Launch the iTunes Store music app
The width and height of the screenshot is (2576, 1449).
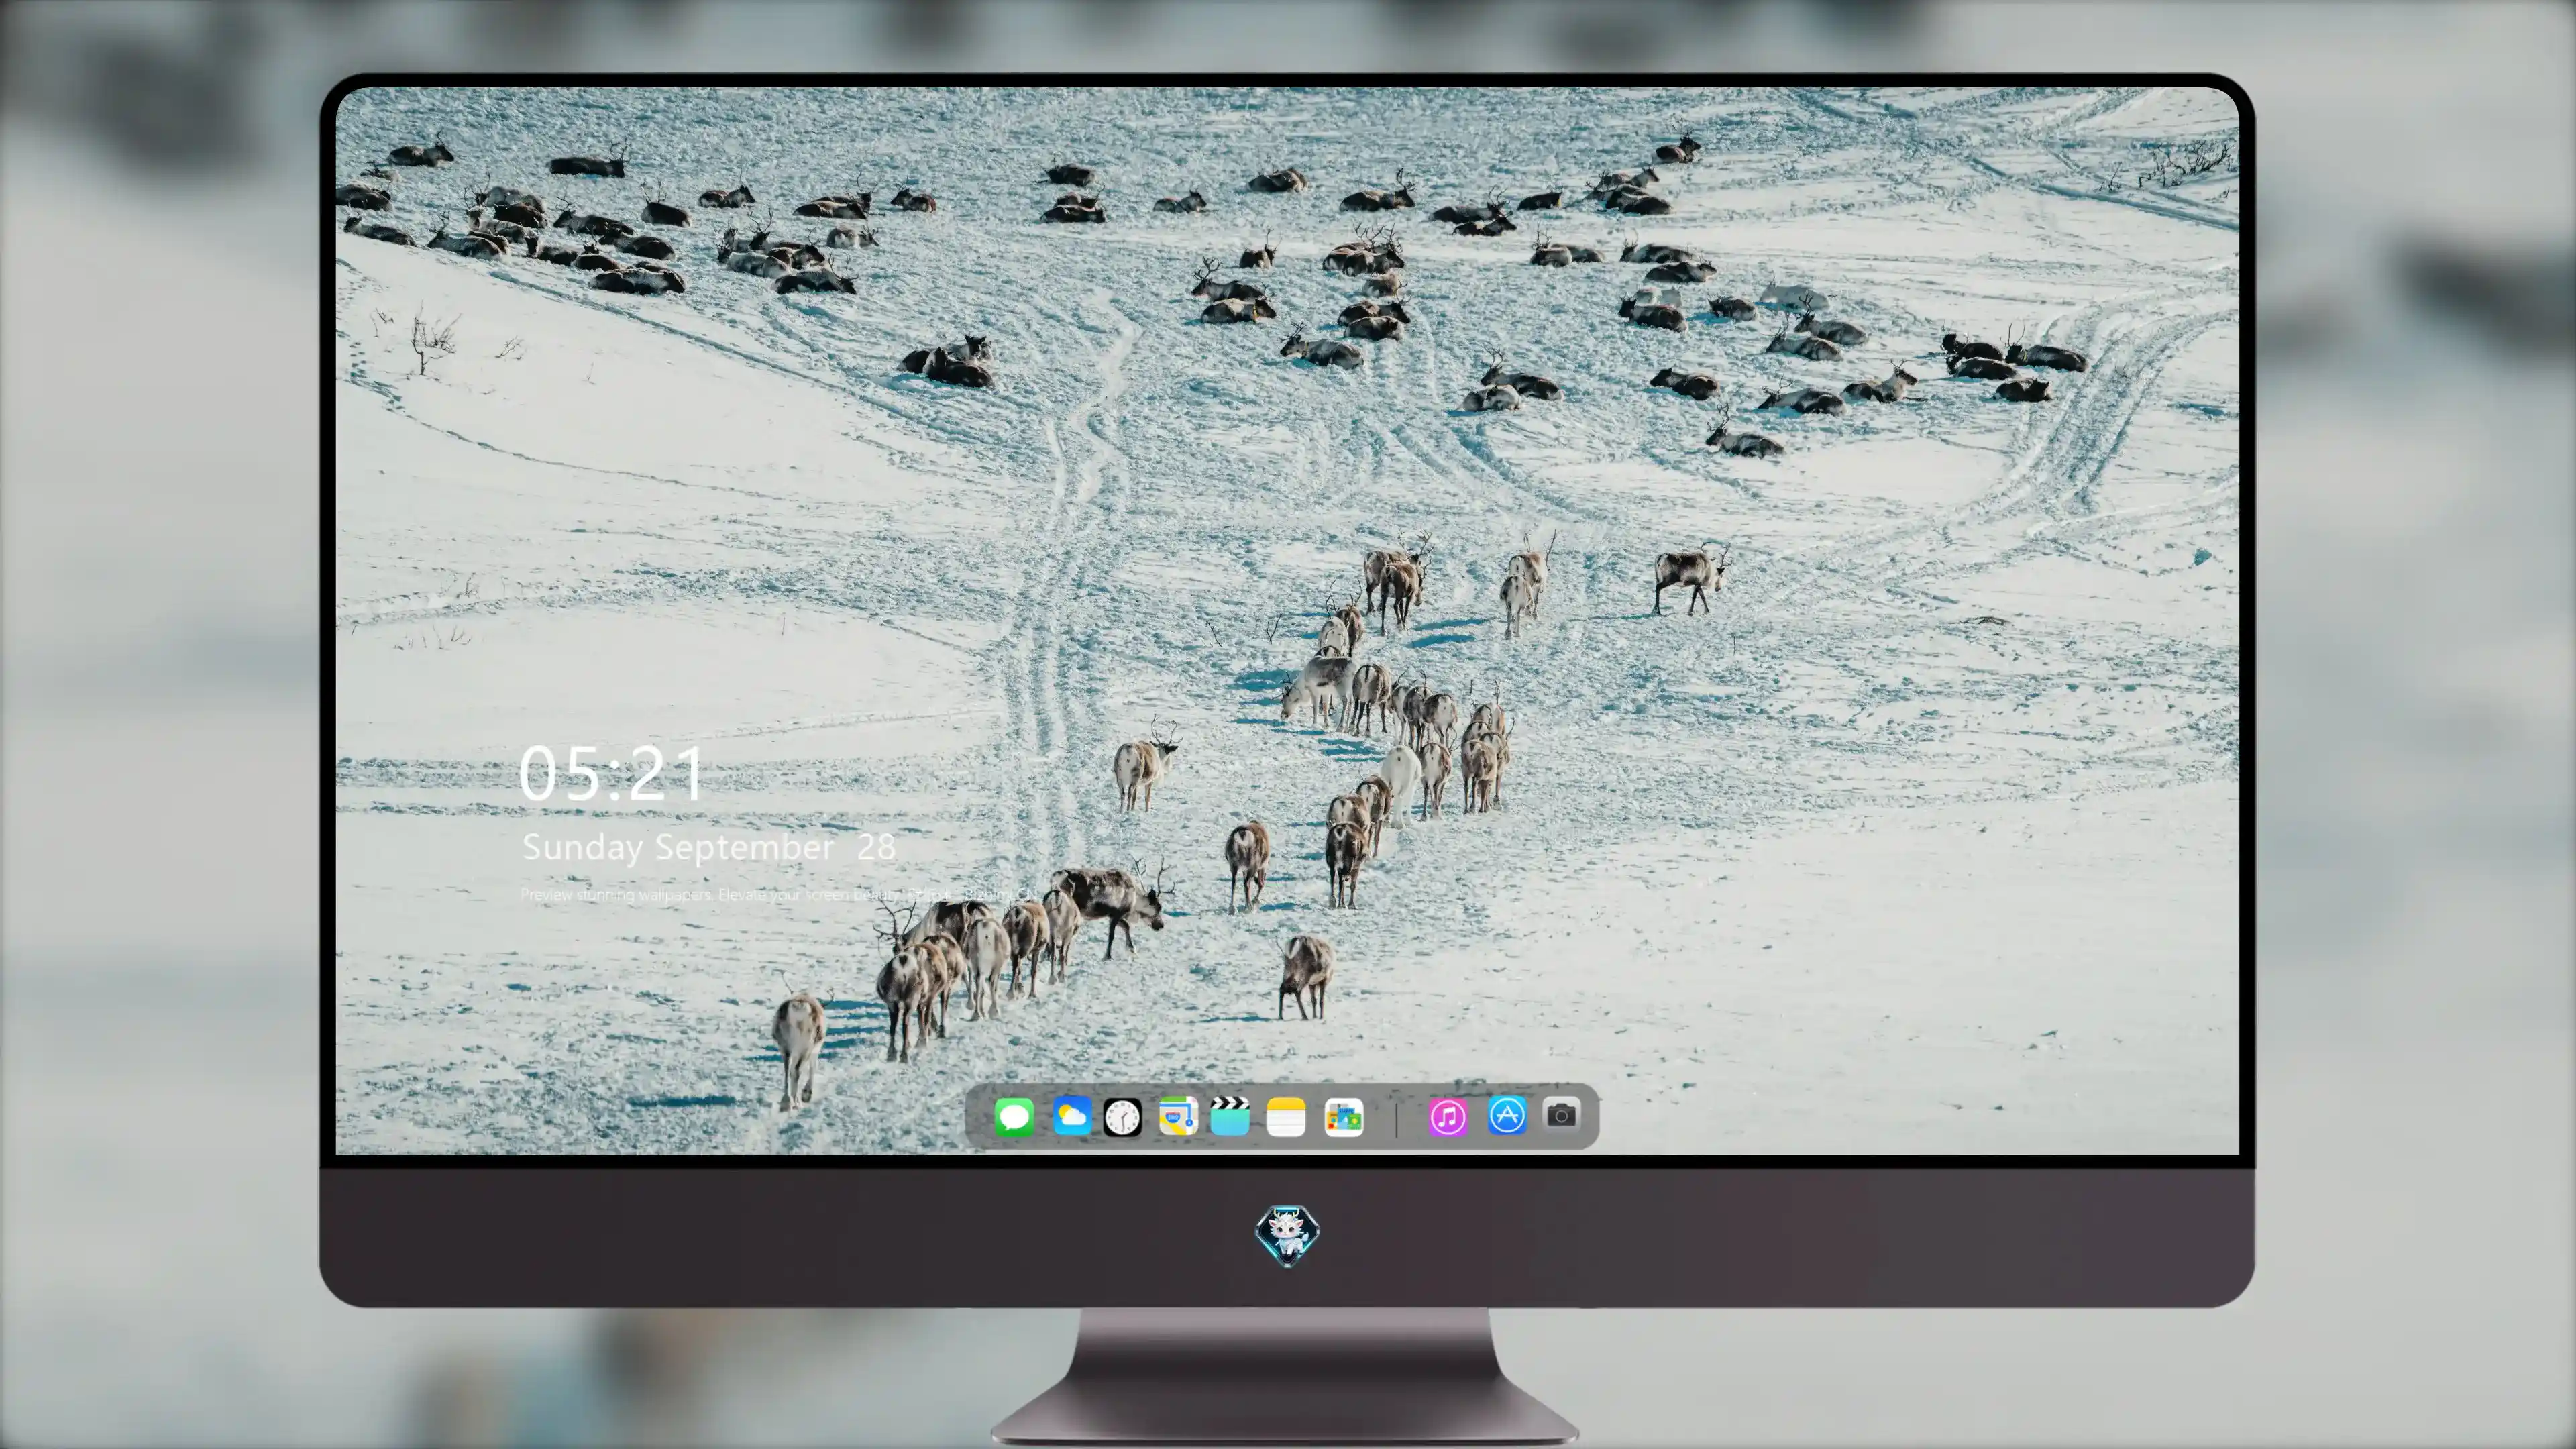(1447, 1117)
